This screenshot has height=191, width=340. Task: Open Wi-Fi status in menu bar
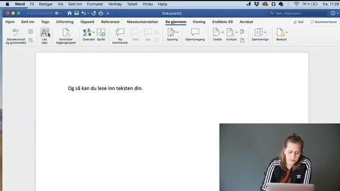[x=296, y=4]
